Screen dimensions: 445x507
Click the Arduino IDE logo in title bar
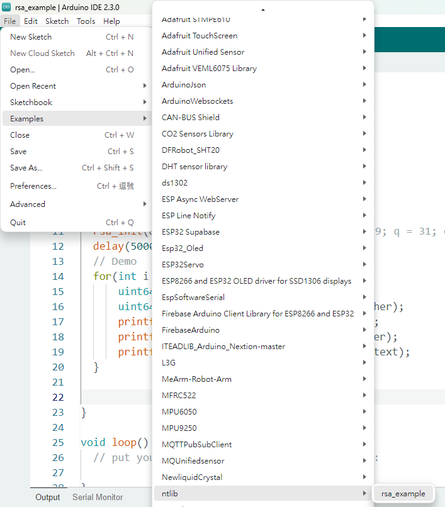coord(6,7)
